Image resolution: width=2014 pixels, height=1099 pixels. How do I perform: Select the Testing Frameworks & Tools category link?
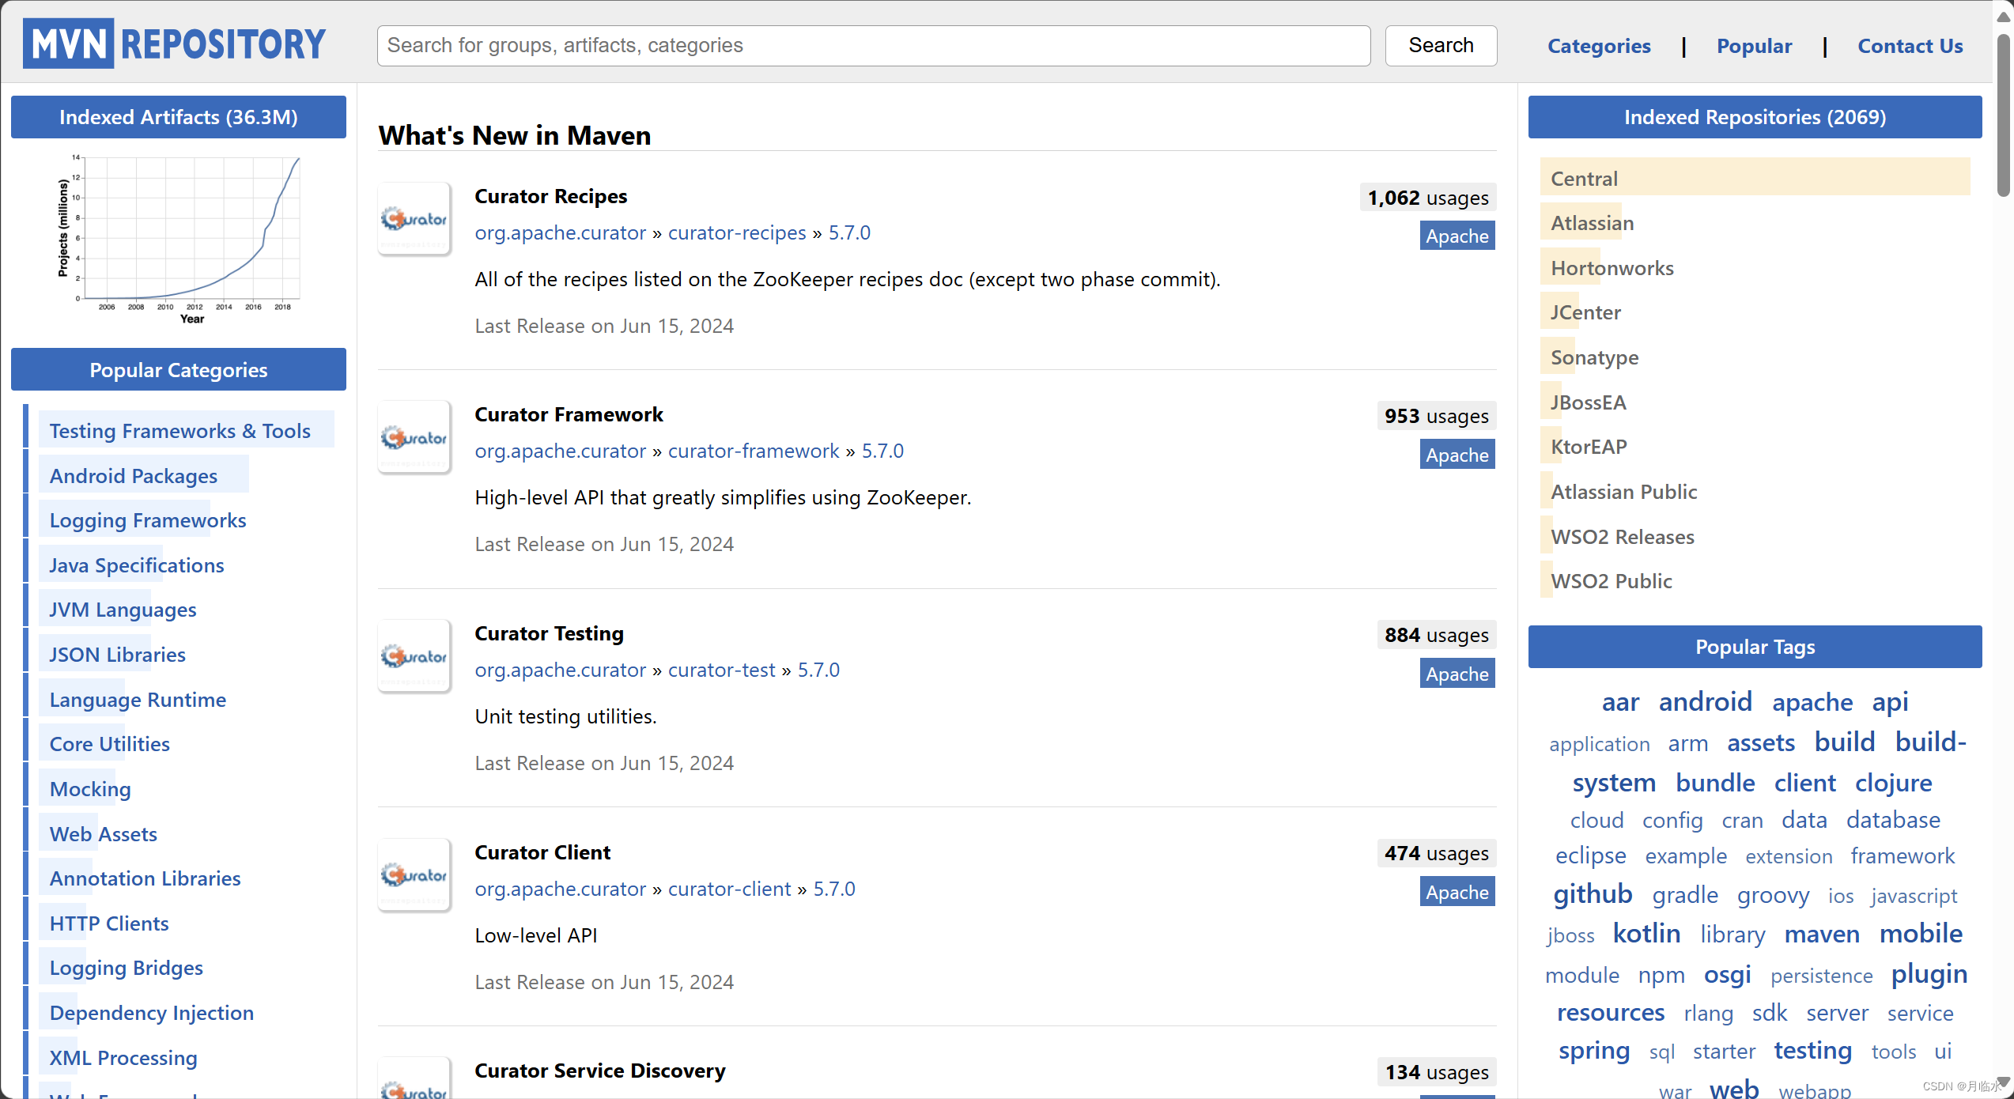tap(179, 430)
